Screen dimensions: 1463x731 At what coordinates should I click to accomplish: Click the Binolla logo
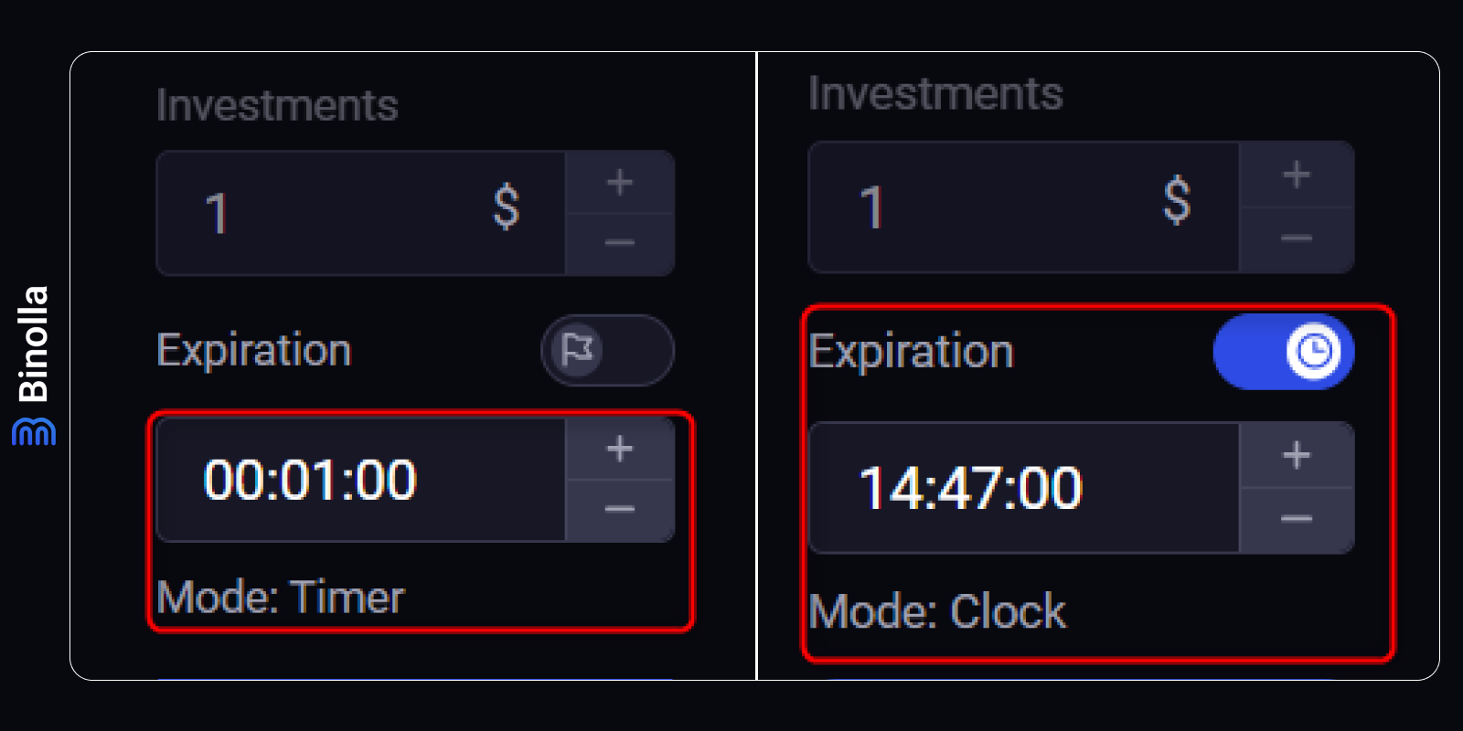point(34,365)
